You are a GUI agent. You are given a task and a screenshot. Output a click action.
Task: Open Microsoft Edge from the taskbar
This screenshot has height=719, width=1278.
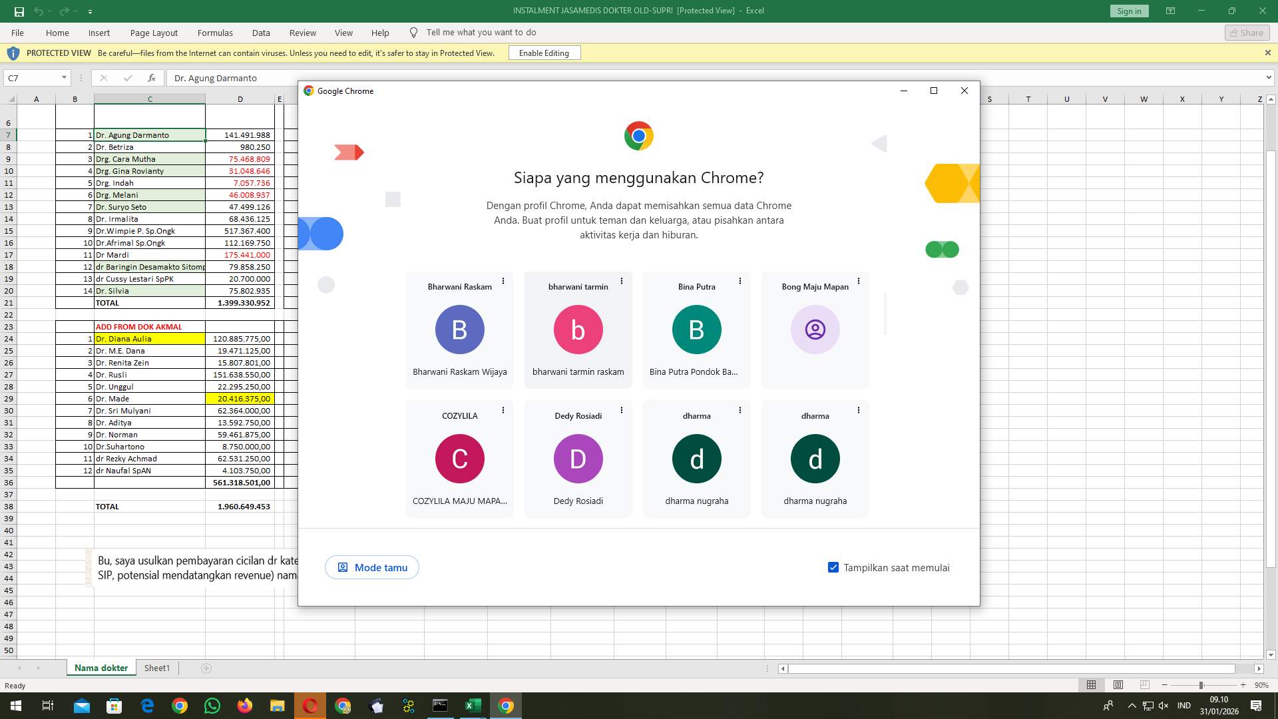point(147,706)
